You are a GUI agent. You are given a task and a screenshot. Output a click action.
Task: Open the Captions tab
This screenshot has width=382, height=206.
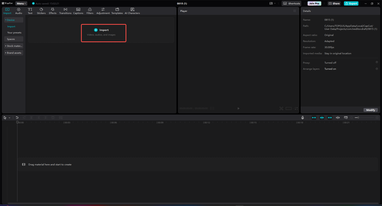click(78, 11)
